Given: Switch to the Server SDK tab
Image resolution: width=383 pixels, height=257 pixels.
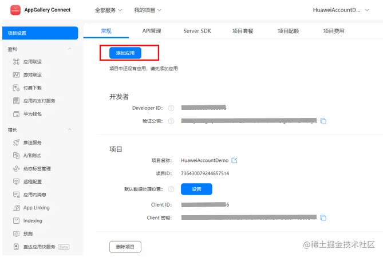Looking at the screenshot, I should click(197, 31).
